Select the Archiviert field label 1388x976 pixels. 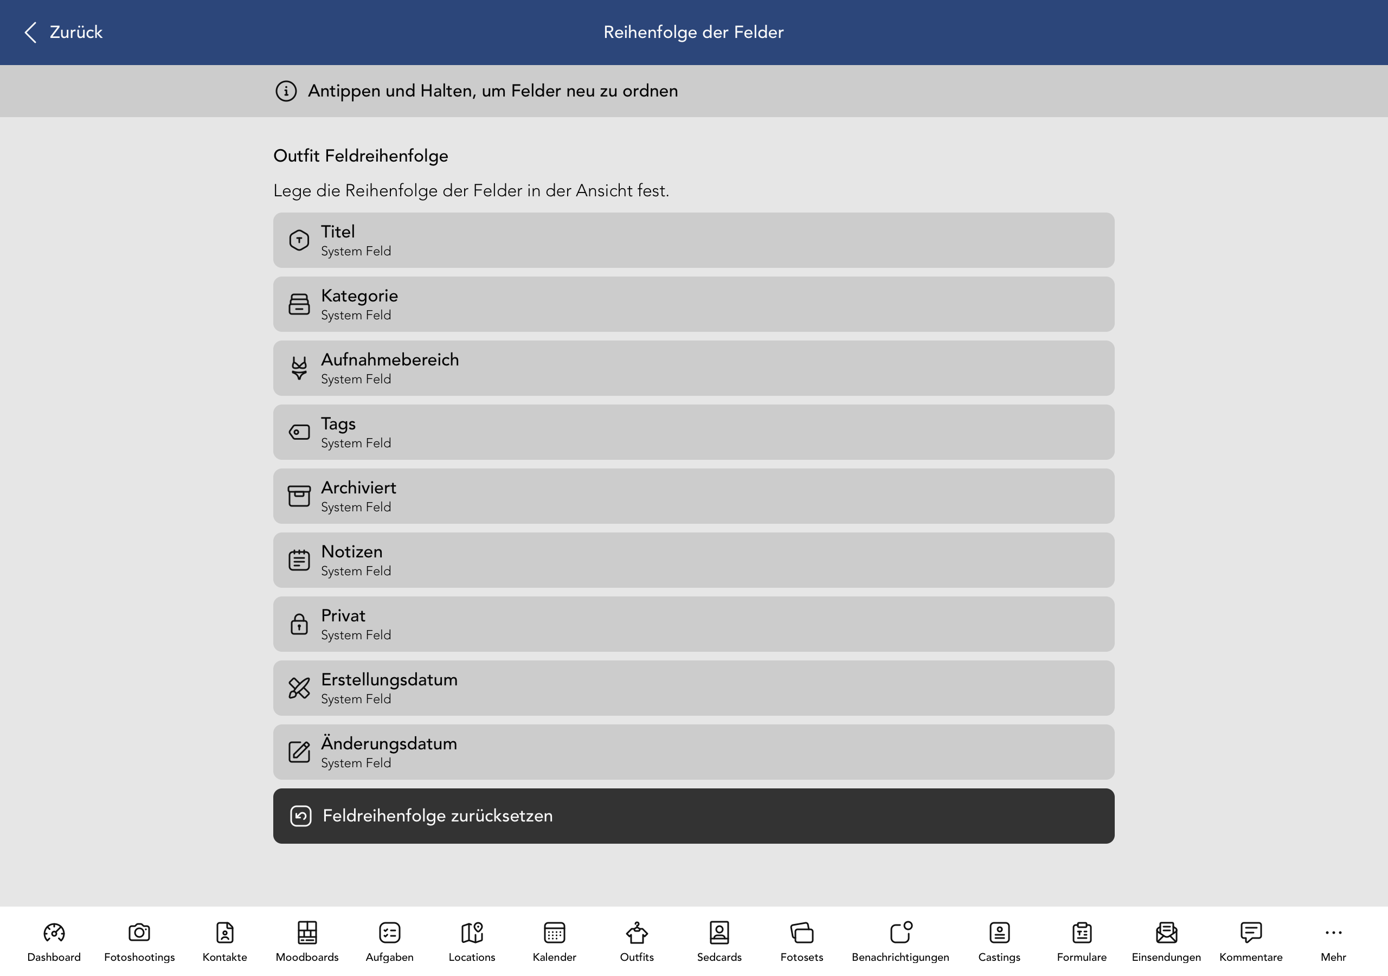(359, 488)
